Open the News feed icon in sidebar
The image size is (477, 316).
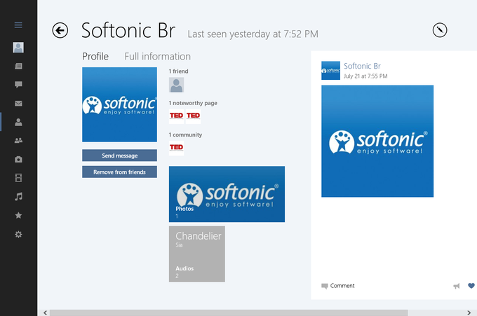coord(18,66)
